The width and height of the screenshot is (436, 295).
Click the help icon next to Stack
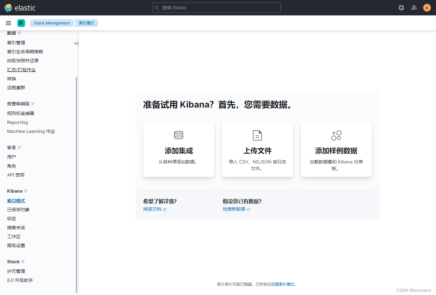(x=23, y=262)
